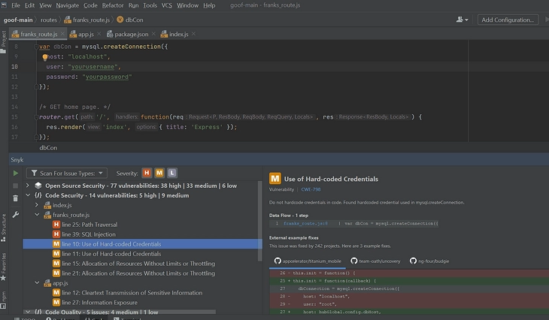Viewport: 549px width, 320px height.
Task: Open franks_route.js:8 data flow link
Action: [x=305, y=223]
